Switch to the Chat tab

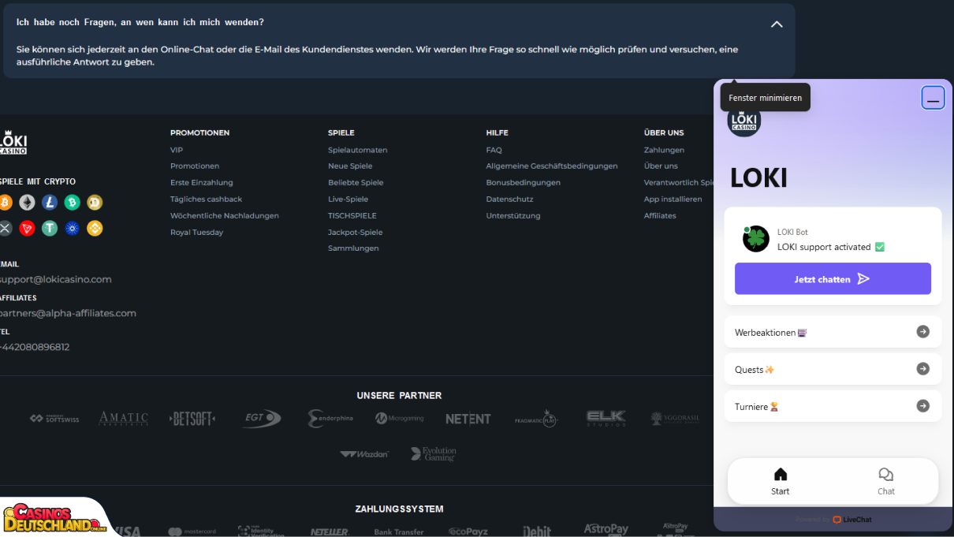tap(886, 481)
